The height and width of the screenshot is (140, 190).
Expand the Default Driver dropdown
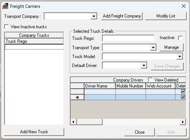(144, 66)
